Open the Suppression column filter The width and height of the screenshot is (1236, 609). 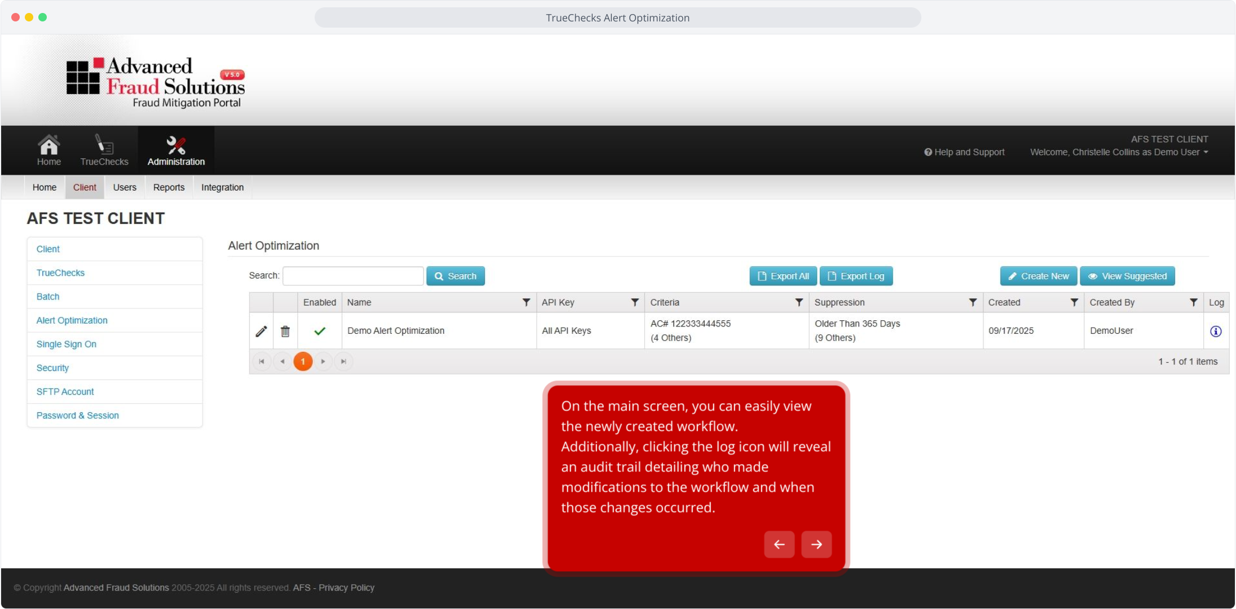pyautogui.click(x=973, y=302)
